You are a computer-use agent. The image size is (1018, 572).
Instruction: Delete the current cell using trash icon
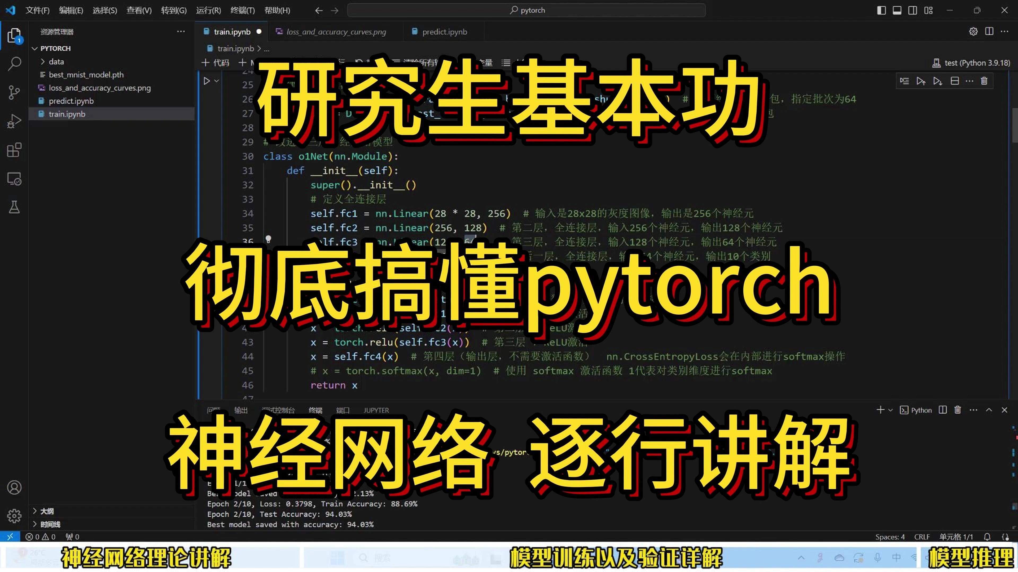984,81
